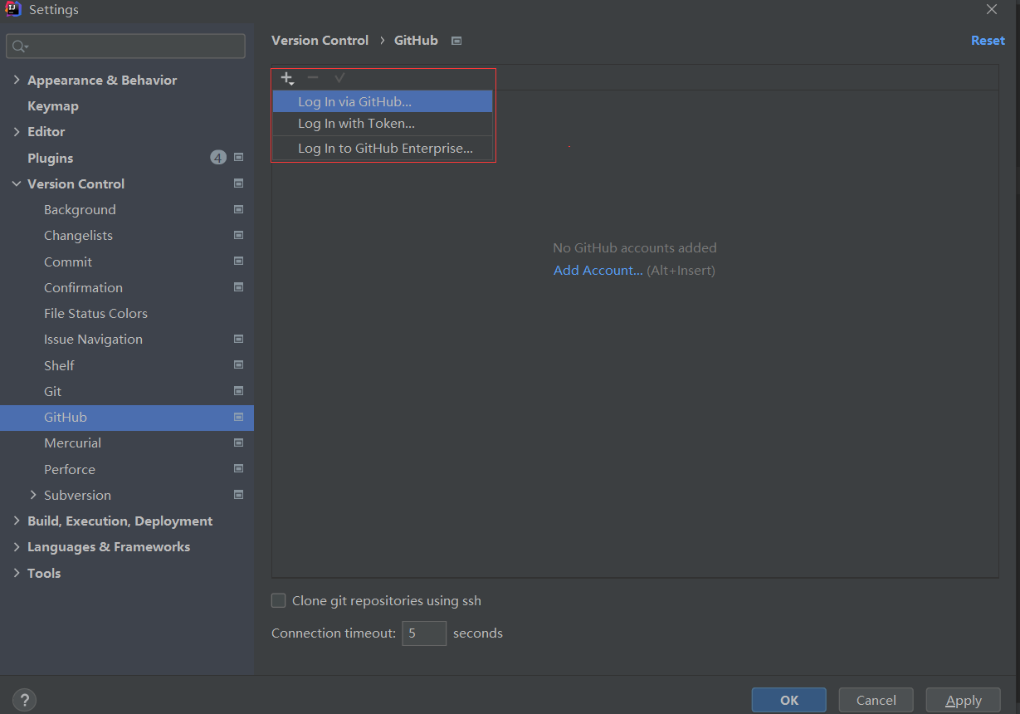The height and width of the screenshot is (714, 1020).
Task: Select the Perforce settings item
Action: pyautogui.click(x=70, y=469)
